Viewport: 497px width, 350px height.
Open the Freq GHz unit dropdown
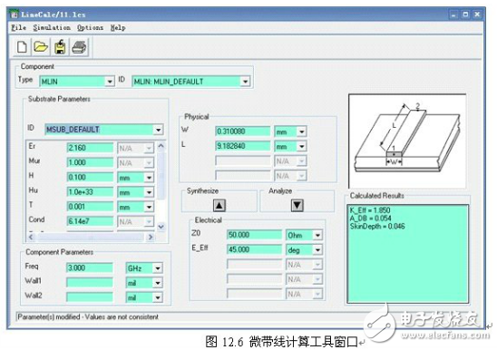158,268
